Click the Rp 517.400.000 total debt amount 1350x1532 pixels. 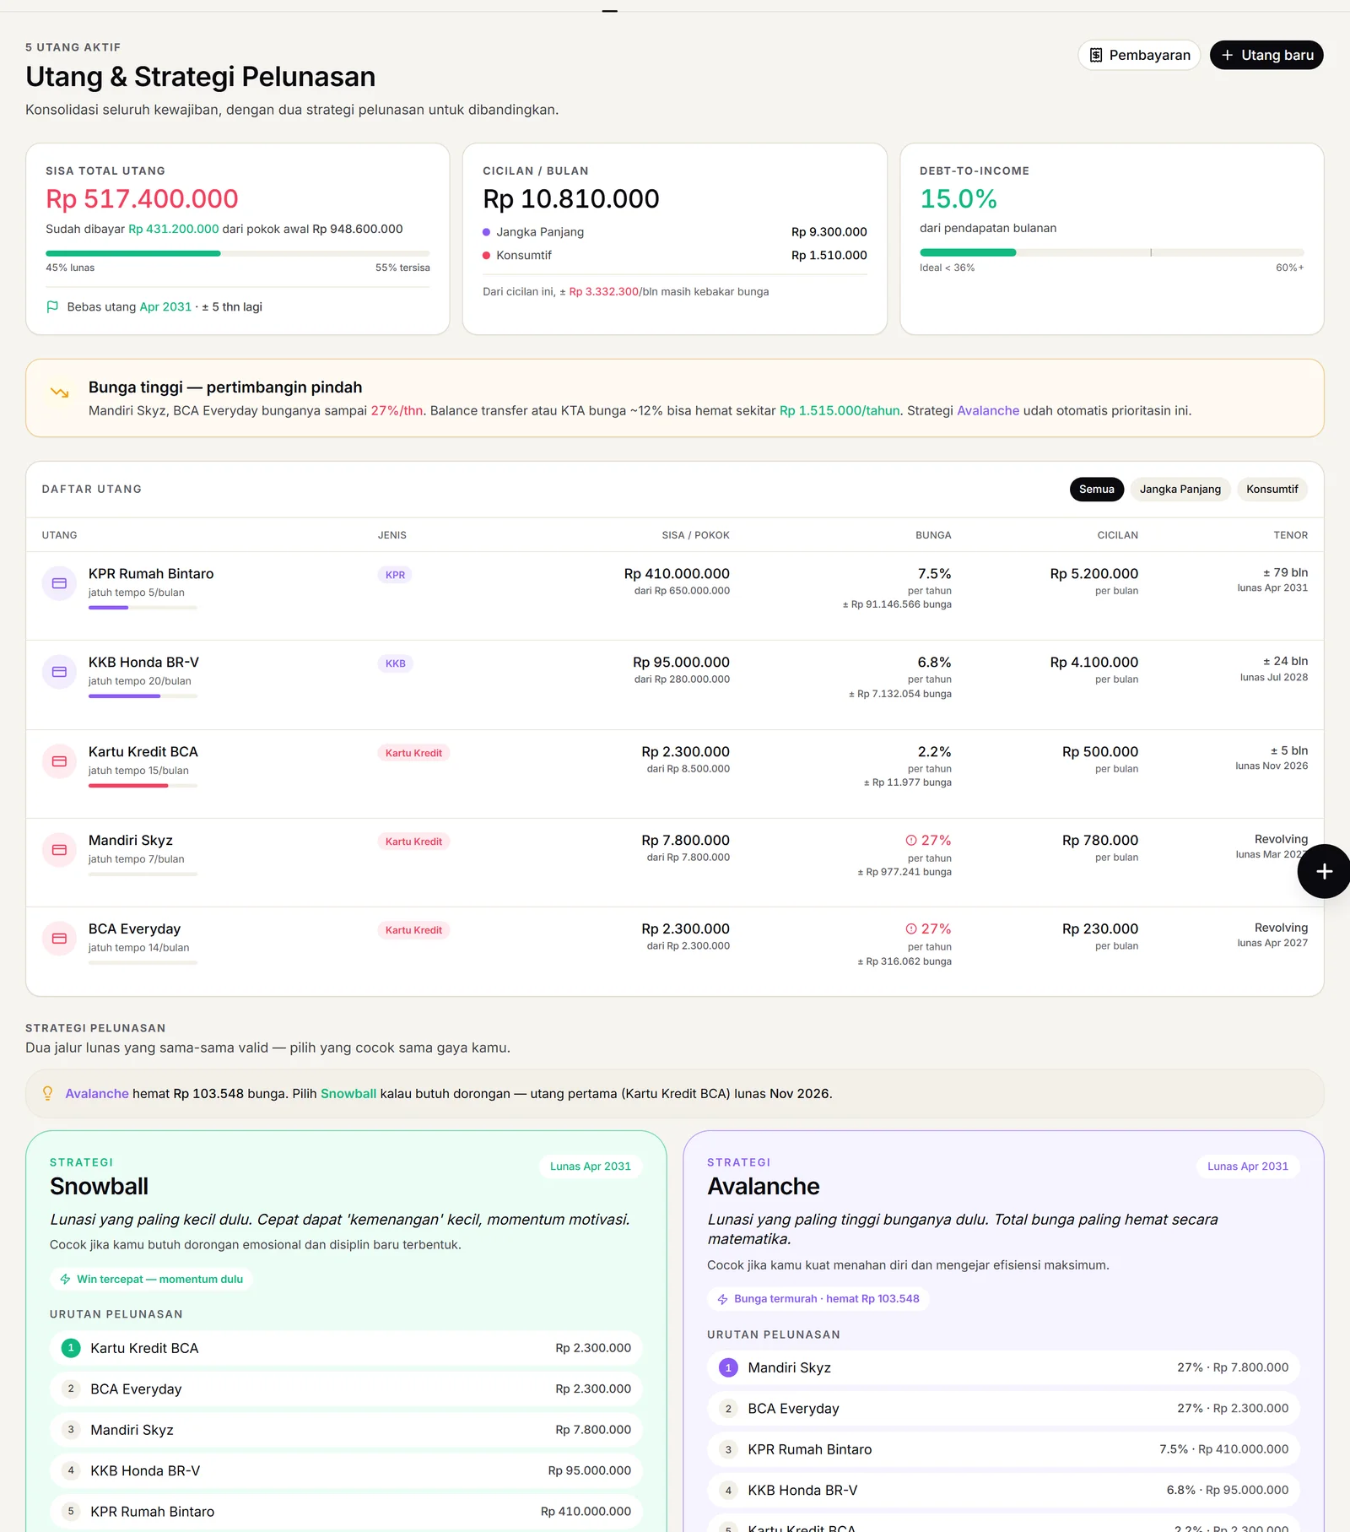[142, 199]
